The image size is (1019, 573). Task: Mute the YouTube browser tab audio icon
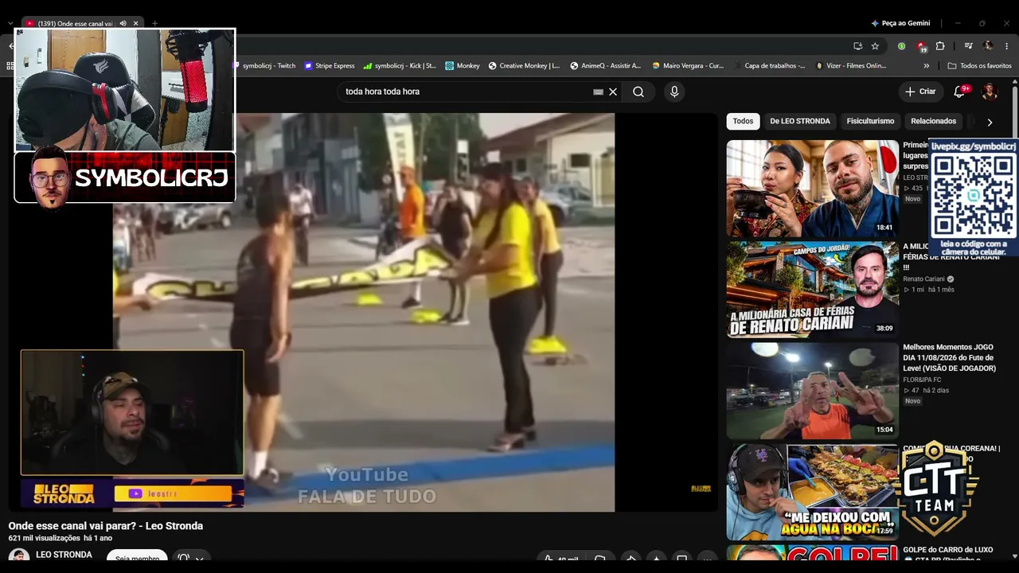[x=123, y=24]
